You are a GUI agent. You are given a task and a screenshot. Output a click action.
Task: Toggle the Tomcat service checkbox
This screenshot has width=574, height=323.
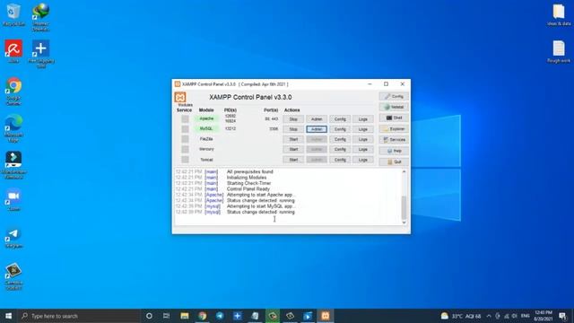(x=185, y=160)
